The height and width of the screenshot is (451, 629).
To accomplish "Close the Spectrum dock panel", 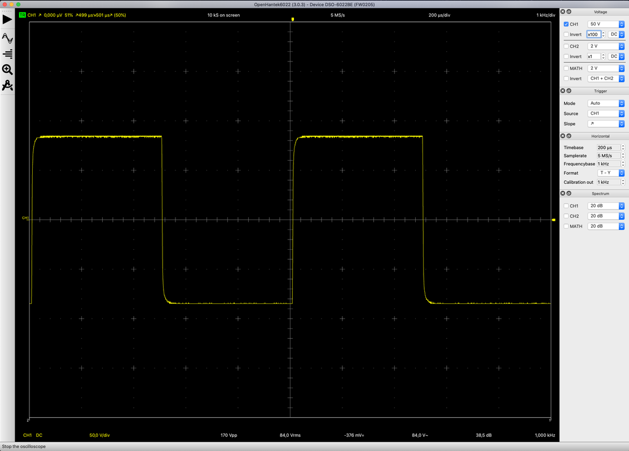I will pyautogui.click(x=563, y=193).
